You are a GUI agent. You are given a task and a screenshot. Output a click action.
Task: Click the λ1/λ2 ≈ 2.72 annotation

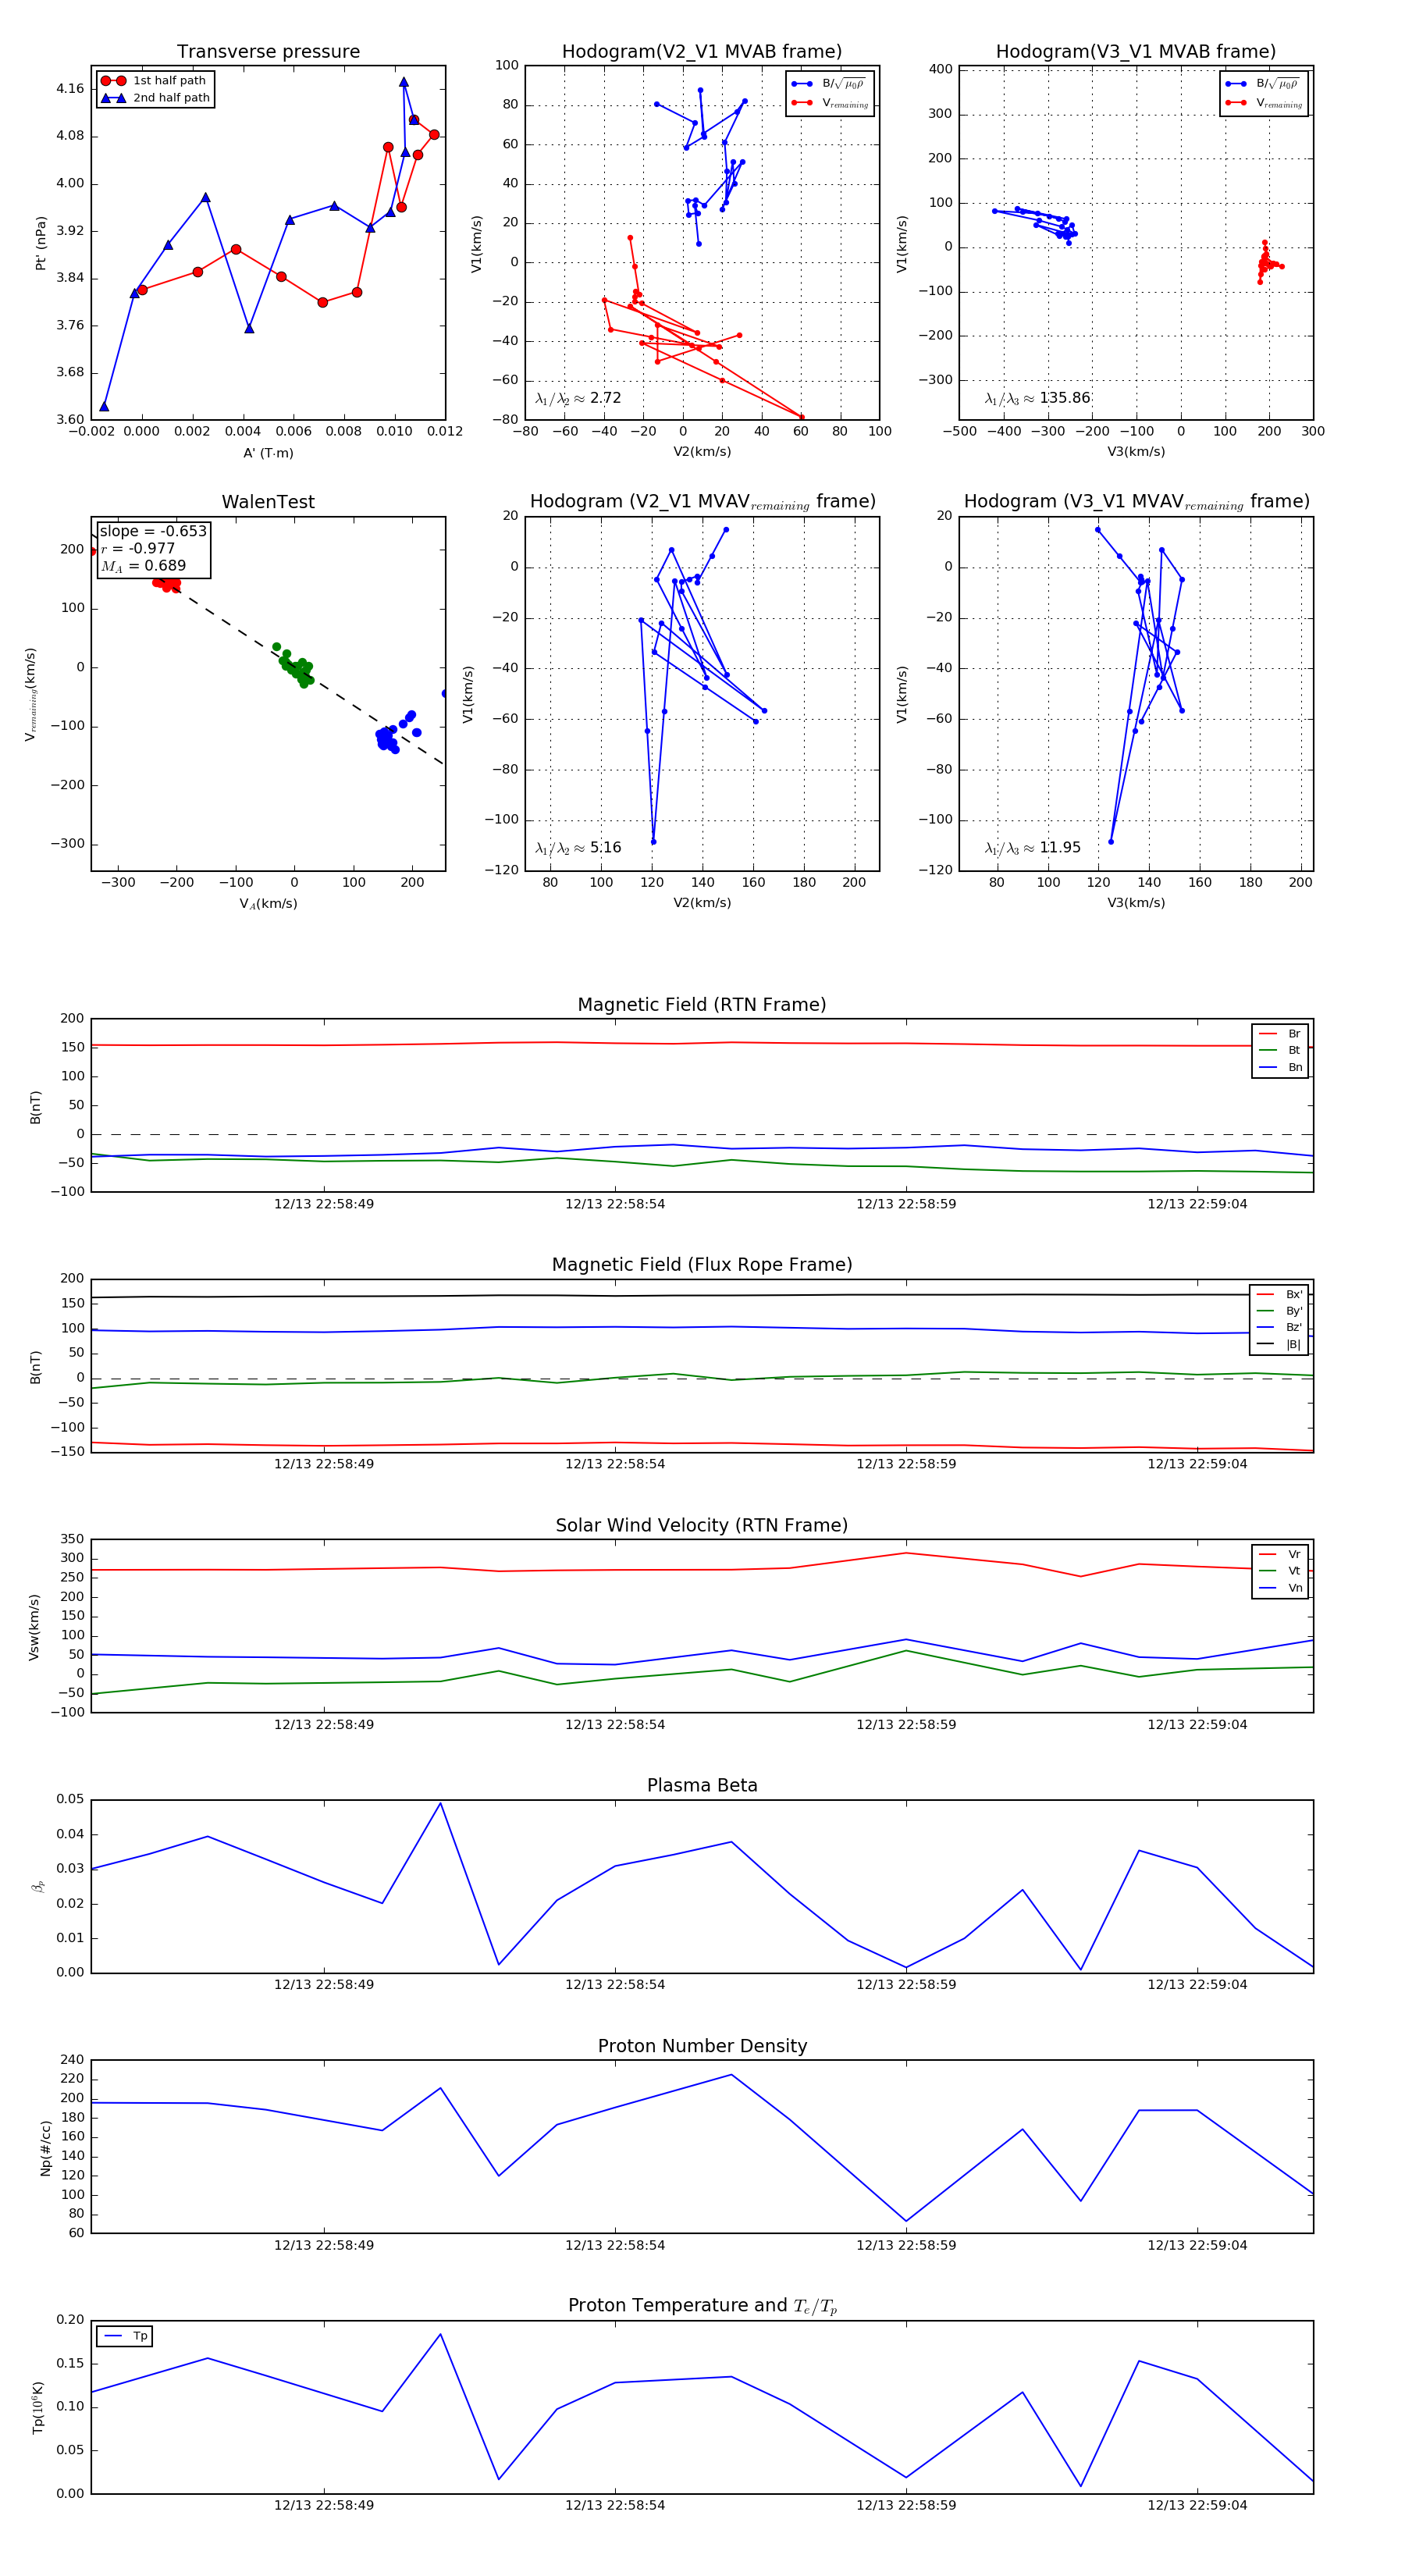pyautogui.click(x=578, y=398)
